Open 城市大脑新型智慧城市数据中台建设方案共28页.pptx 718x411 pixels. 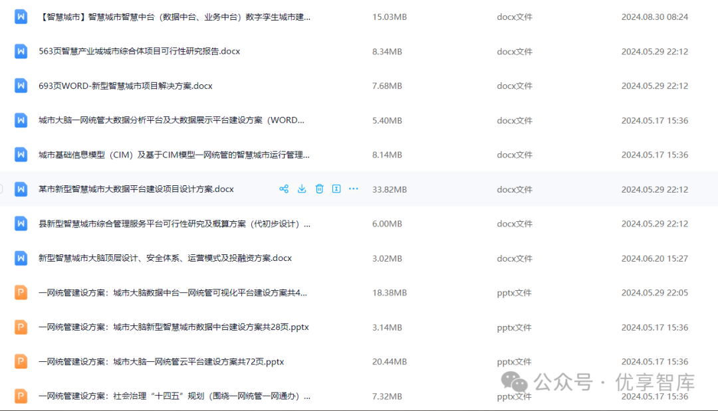174,327
